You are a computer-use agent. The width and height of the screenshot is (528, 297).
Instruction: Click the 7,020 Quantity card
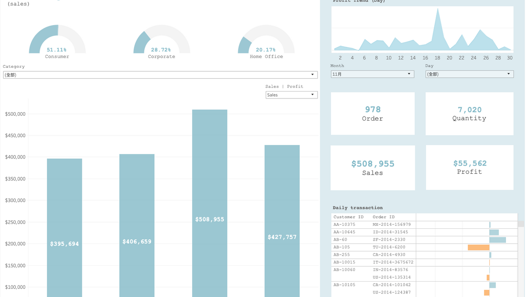469,114
